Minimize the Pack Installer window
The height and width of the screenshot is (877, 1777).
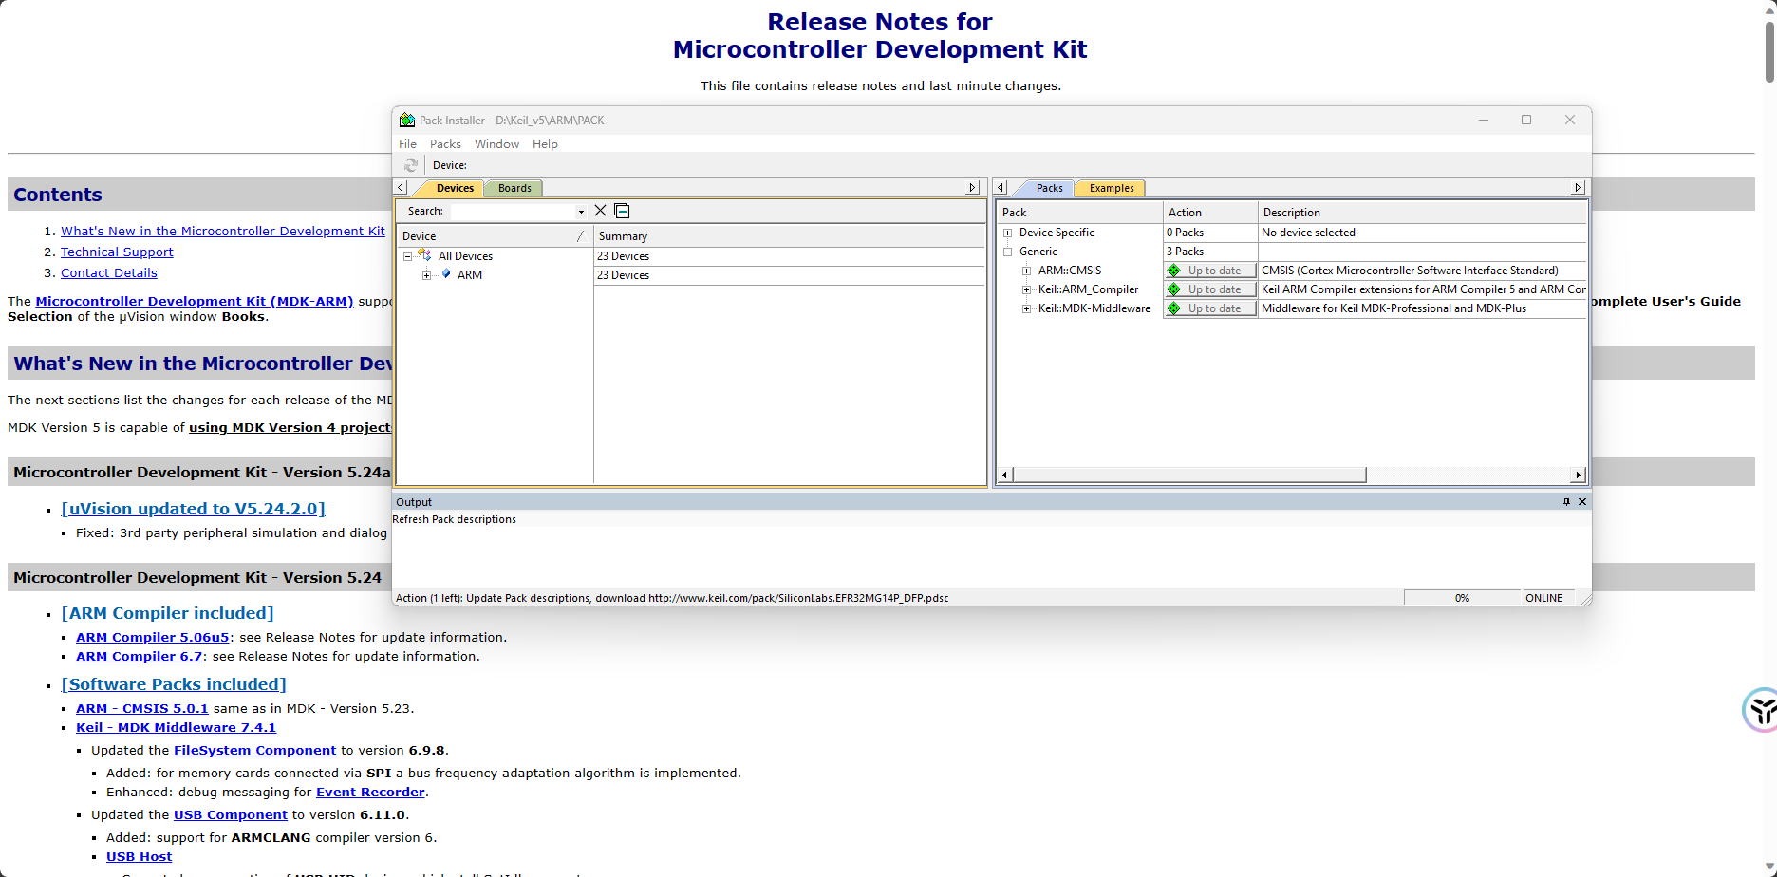pos(1483,120)
